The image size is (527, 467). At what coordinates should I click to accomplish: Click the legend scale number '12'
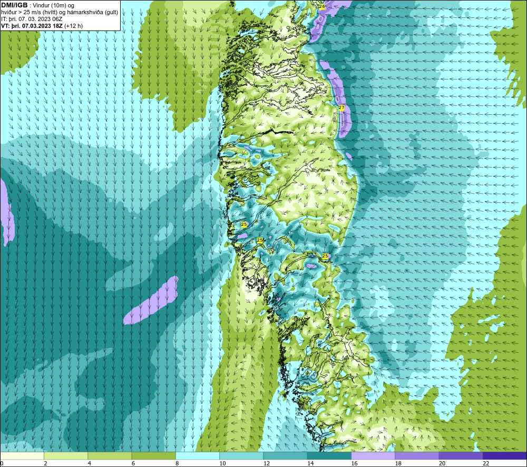[267, 463]
